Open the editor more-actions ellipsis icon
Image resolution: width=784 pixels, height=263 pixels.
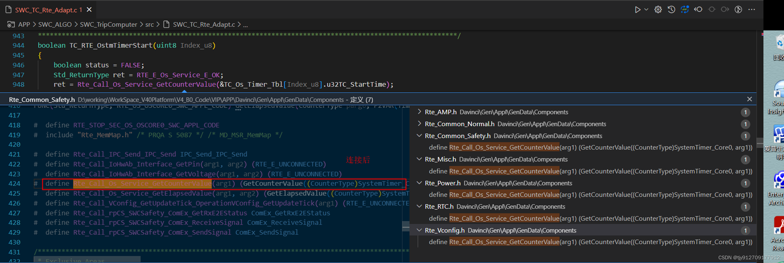tap(751, 9)
